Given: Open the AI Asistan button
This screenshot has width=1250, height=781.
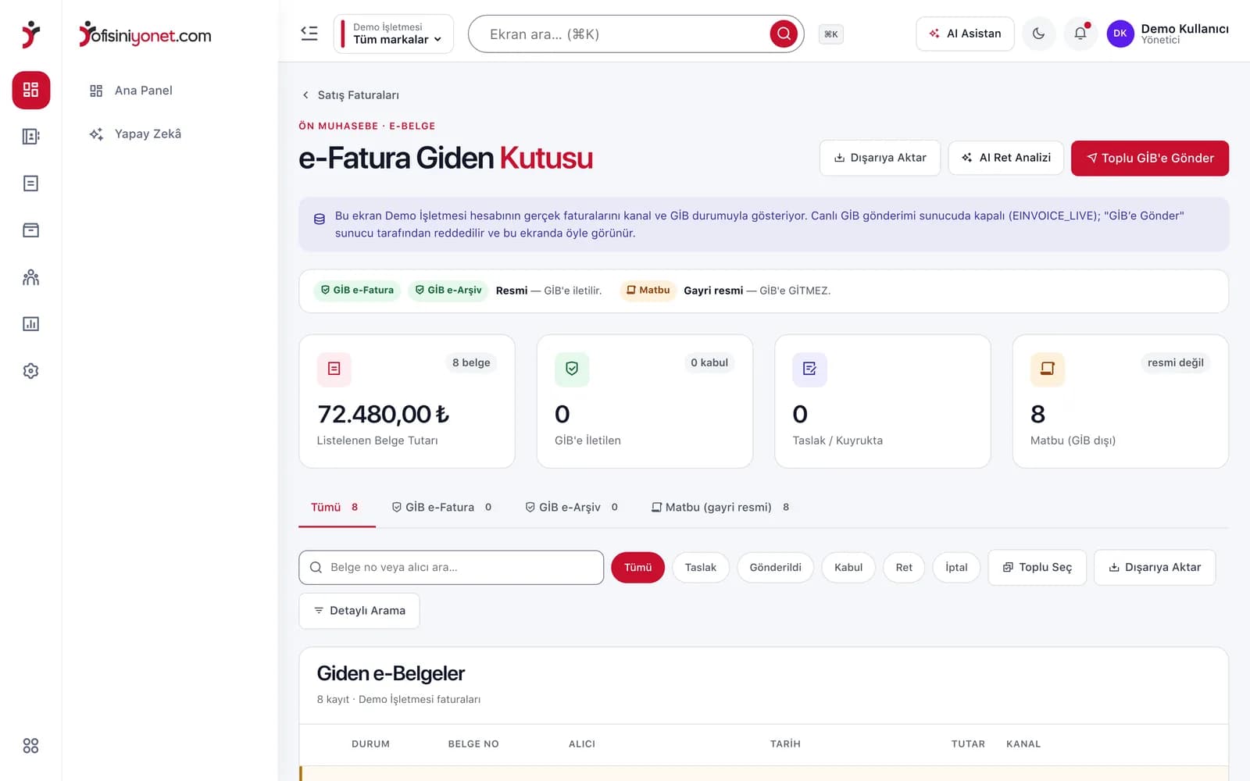Looking at the screenshot, I should click(x=965, y=34).
